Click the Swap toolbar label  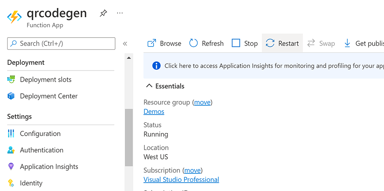(x=327, y=43)
